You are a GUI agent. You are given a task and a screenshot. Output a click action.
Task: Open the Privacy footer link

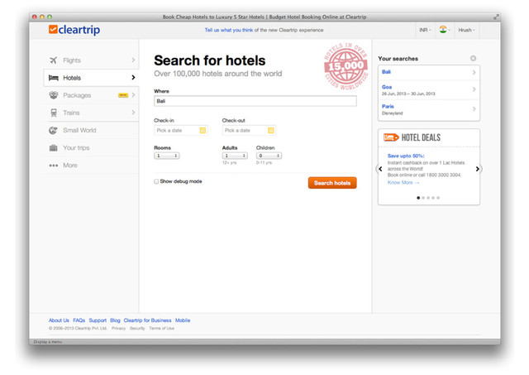[x=118, y=329]
